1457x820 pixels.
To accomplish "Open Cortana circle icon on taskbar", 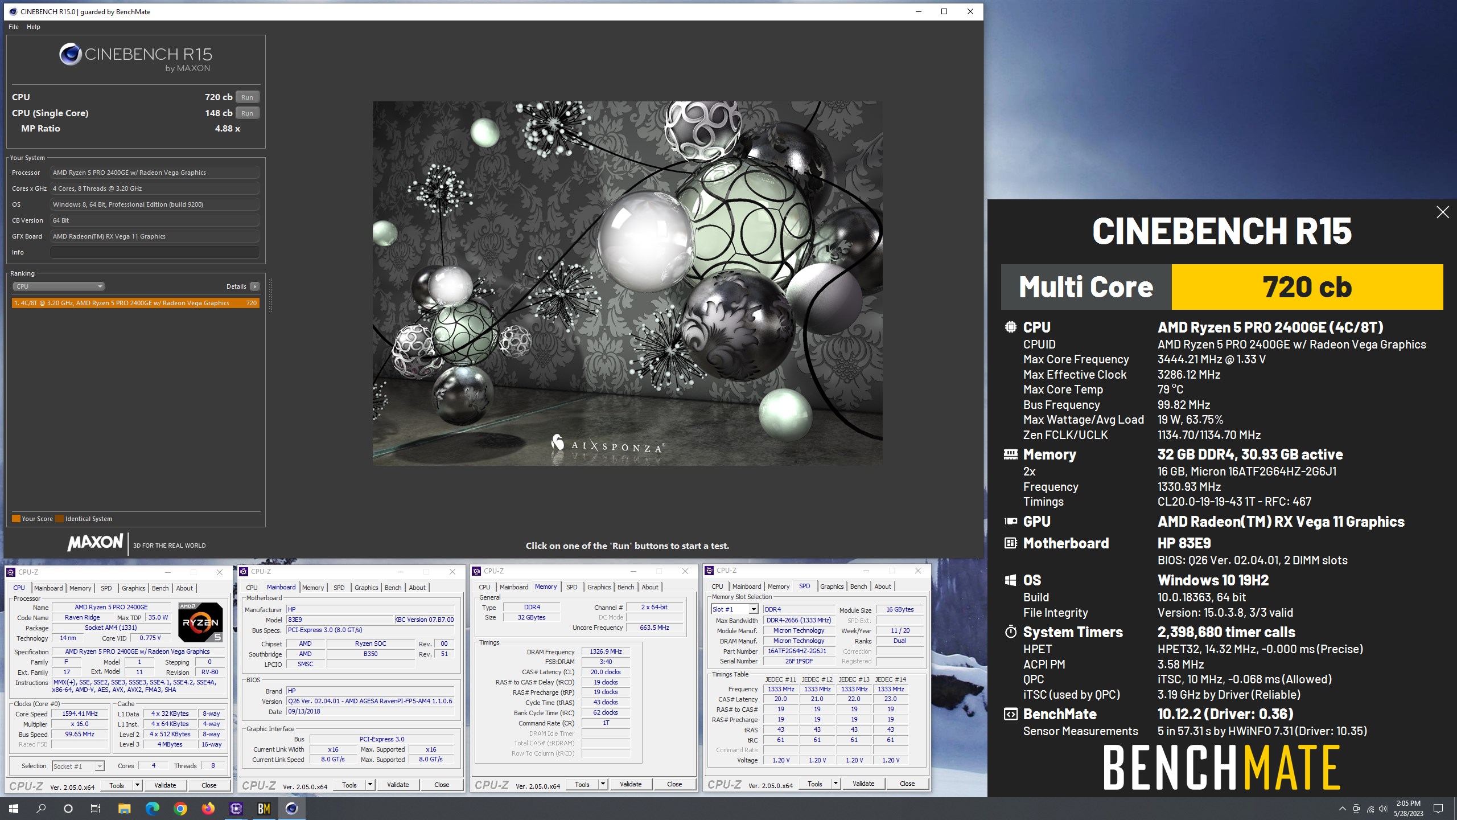I will (x=68, y=809).
